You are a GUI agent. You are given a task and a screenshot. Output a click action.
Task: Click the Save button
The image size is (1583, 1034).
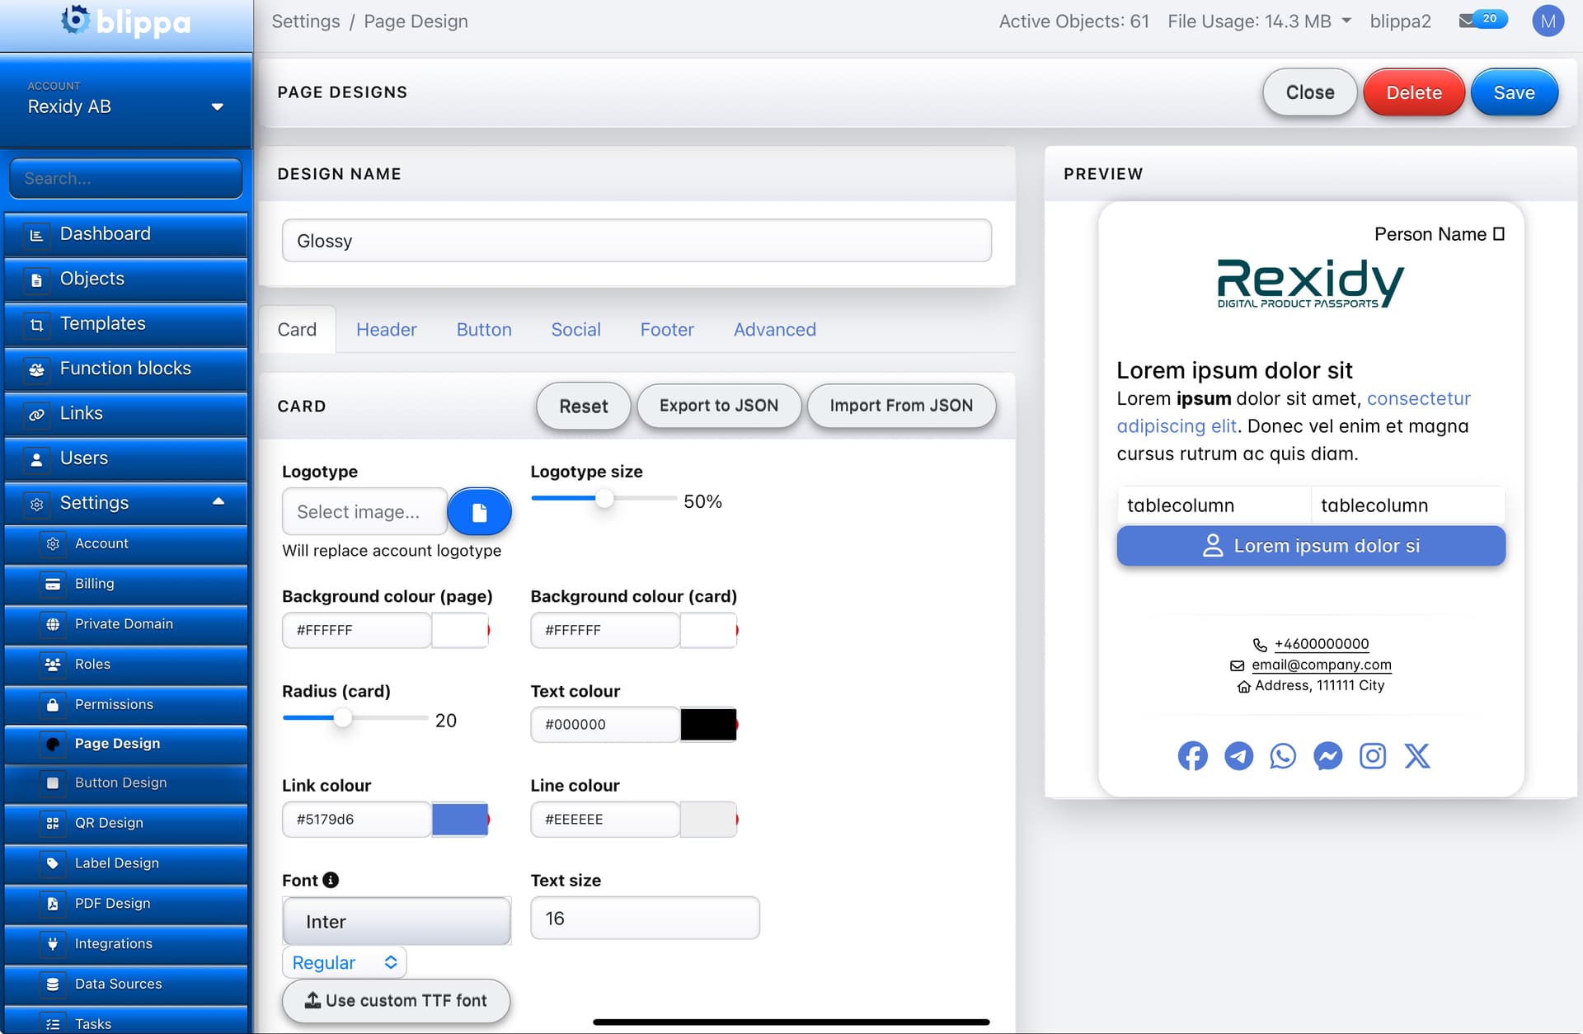[x=1514, y=92]
